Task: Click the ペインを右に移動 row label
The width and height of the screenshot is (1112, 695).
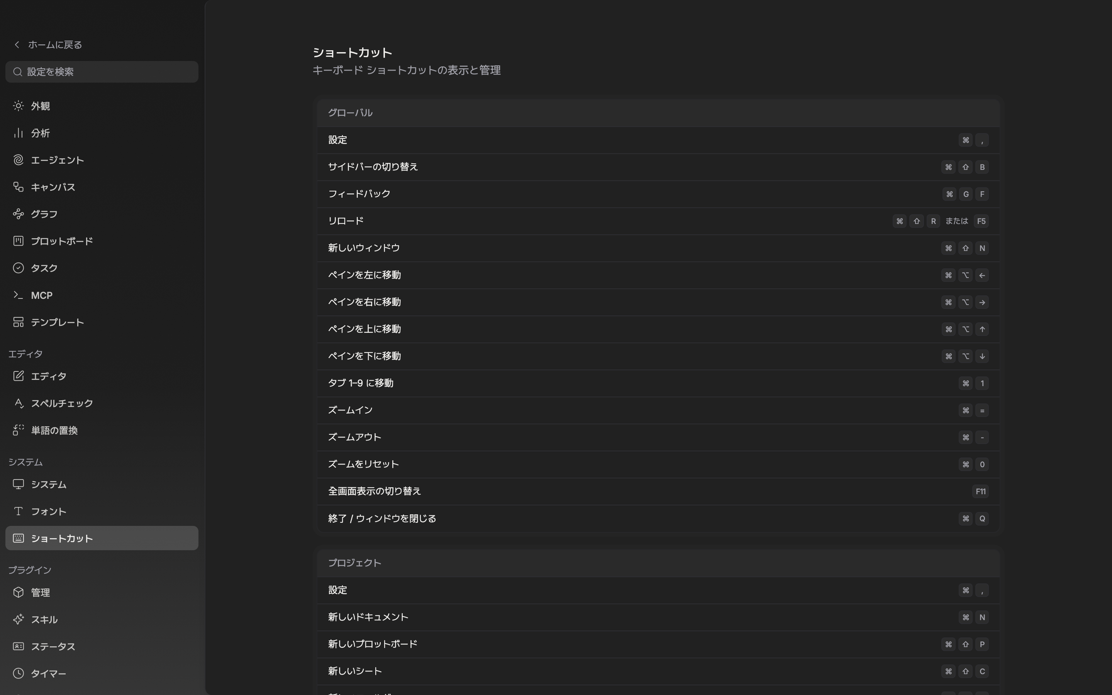Action: coord(364,302)
